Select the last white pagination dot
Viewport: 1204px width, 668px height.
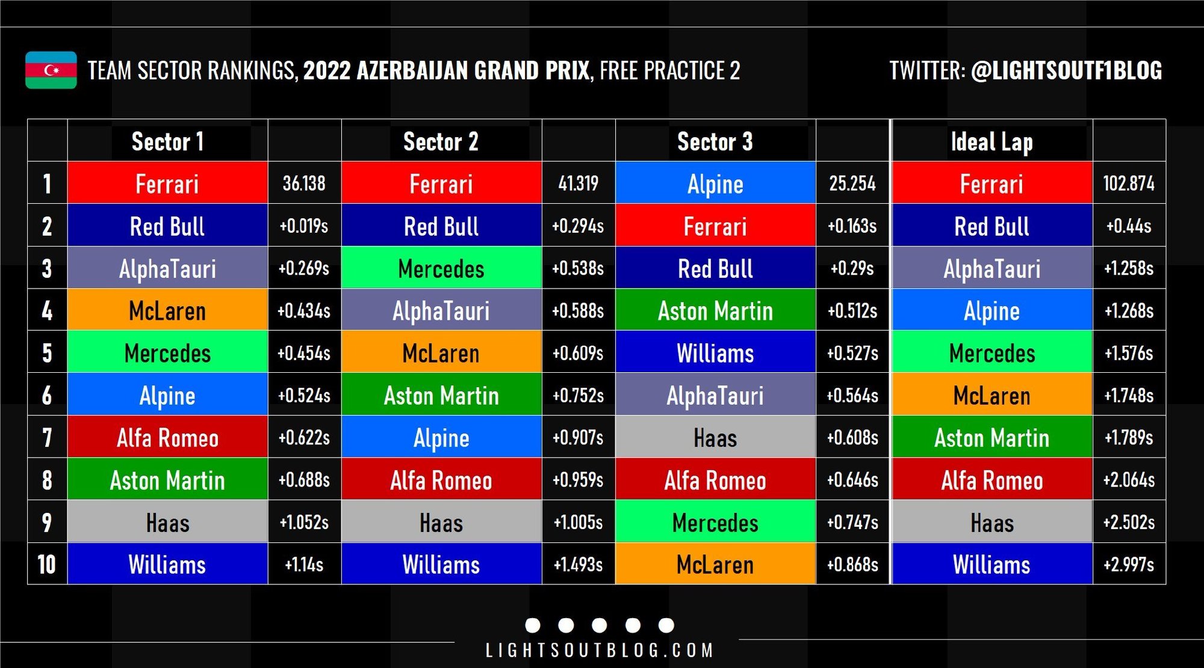coord(666,625)
